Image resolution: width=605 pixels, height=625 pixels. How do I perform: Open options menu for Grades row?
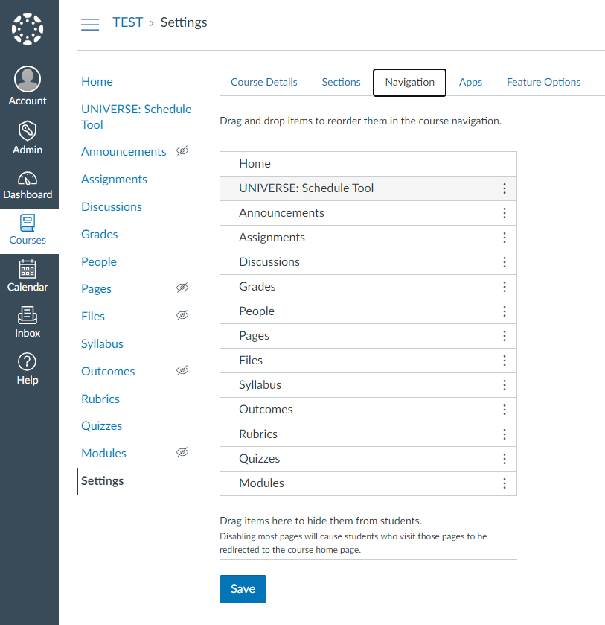505,287
